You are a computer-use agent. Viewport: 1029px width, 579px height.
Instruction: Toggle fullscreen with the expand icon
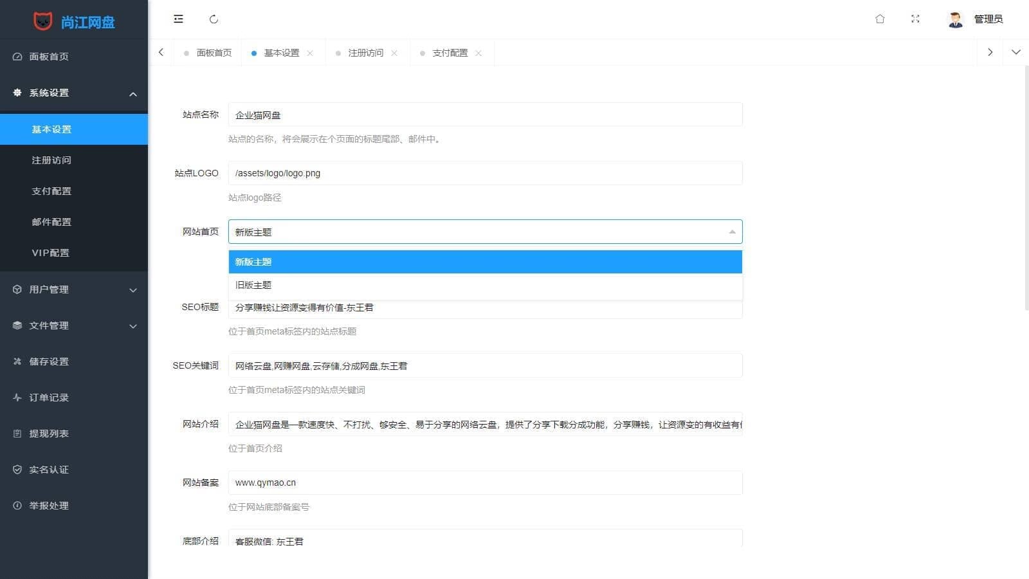(x=915, y=19)
